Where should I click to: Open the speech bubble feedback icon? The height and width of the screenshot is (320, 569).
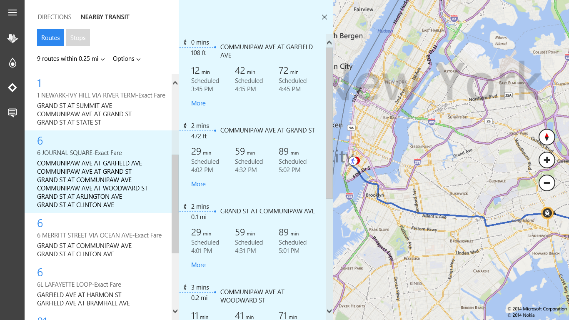click(x=12, y=112)
